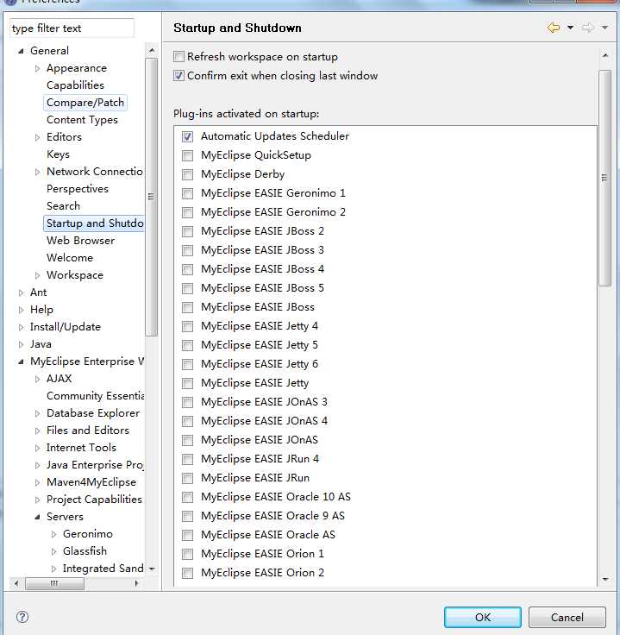Click the tree scrollbar up arrow
The image size is (620, 635).
point(152,50)
